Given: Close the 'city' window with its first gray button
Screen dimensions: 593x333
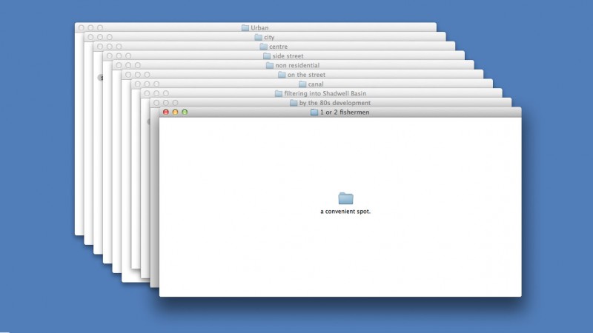Looking at the screenshot, I should click(90, 37).
